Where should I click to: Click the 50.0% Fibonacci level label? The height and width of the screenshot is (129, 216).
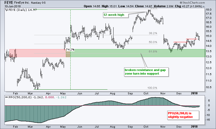point(153,42)
